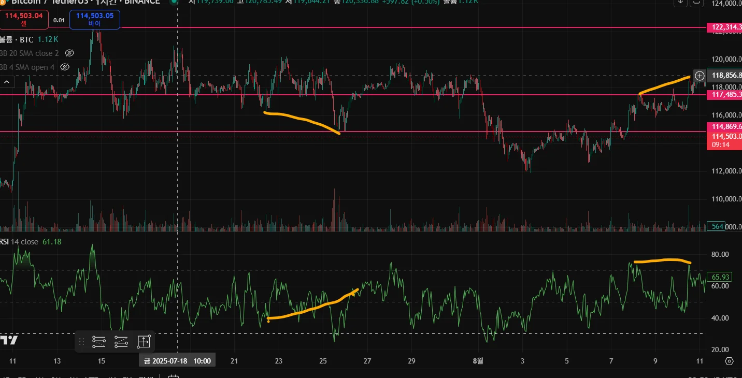This screenshot has height=378, width=742.
Task: Click the 116,000 level on the price scale
Action: (x=726, y=115)
